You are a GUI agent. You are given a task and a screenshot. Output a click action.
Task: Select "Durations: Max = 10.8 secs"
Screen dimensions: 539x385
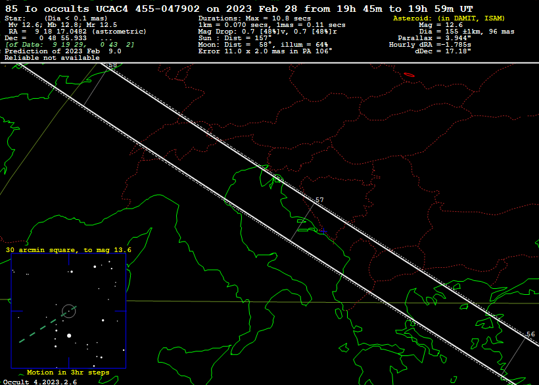click(254, 18)
